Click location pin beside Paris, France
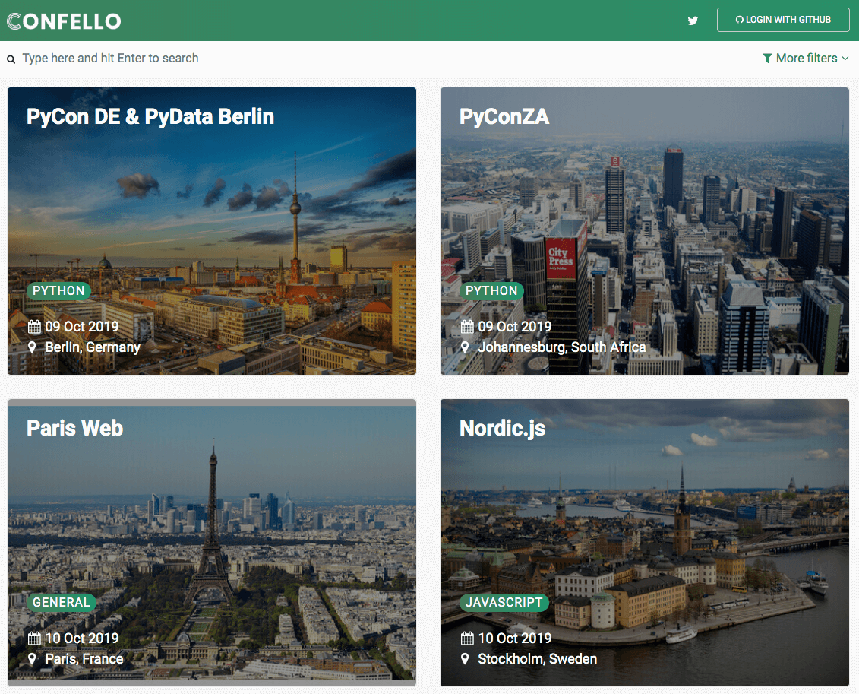859x694 pixels. [x=33, y=659]
